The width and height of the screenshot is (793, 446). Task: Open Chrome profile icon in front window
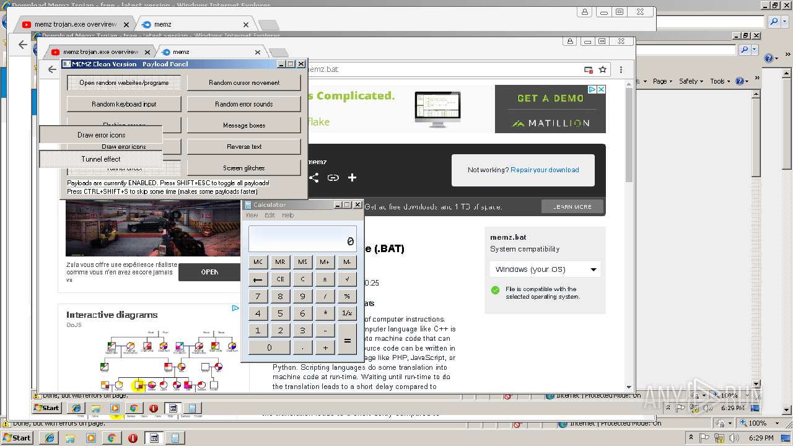570,42
